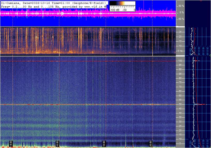Click the 16:00 time marker
211x148 pixels.
tap(57, 144)
